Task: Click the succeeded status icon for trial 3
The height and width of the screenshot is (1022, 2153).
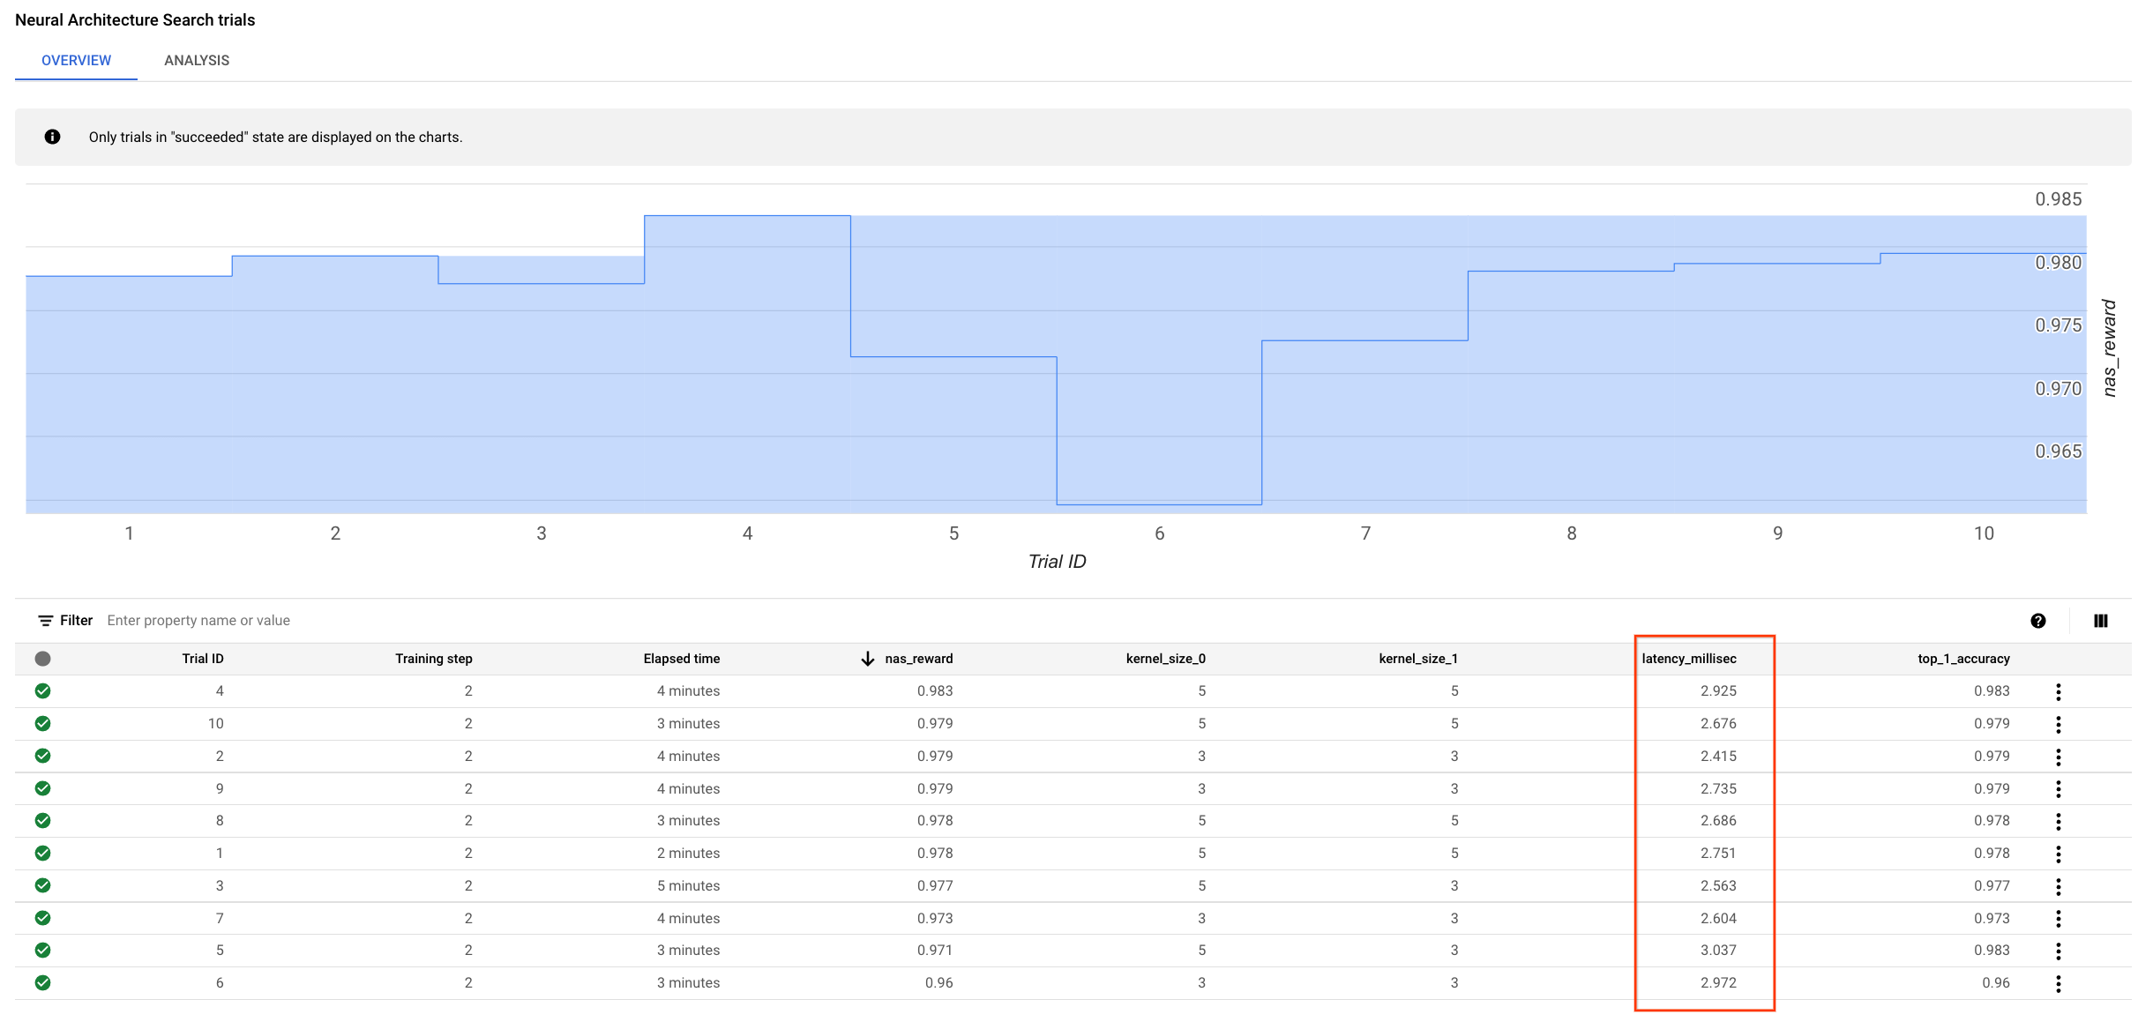Action: (42, 885)
